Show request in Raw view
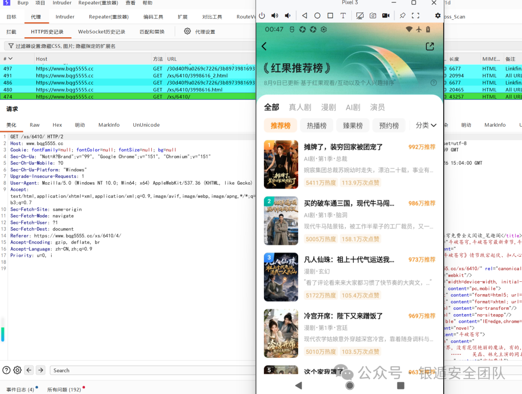The width and height of the screenshot is (522, 394). click(x=35, y=125)
